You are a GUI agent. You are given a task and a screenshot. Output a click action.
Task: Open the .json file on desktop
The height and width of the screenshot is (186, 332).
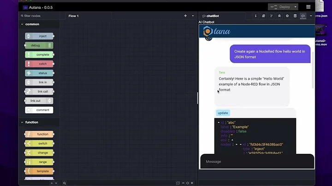coord(321,9)
